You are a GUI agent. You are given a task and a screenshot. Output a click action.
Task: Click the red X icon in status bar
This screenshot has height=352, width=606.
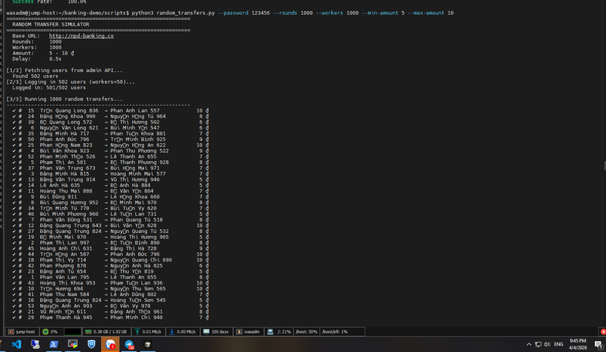tap(603, 331)
